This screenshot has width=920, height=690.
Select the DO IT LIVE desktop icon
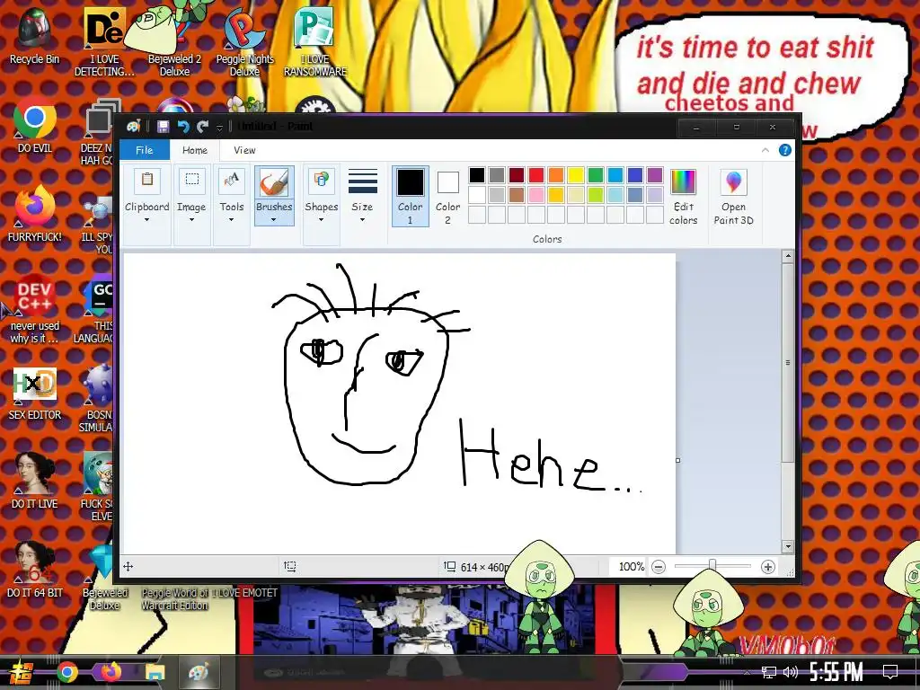(35, 482)
